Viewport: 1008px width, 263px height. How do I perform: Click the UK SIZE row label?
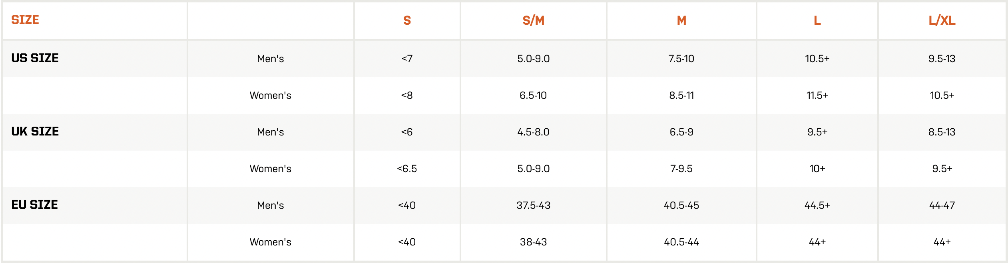[x=35, y=131]
